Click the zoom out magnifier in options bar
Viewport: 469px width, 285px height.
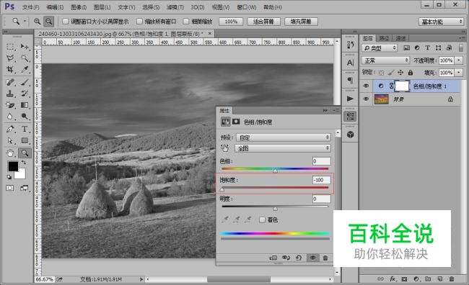49,21
